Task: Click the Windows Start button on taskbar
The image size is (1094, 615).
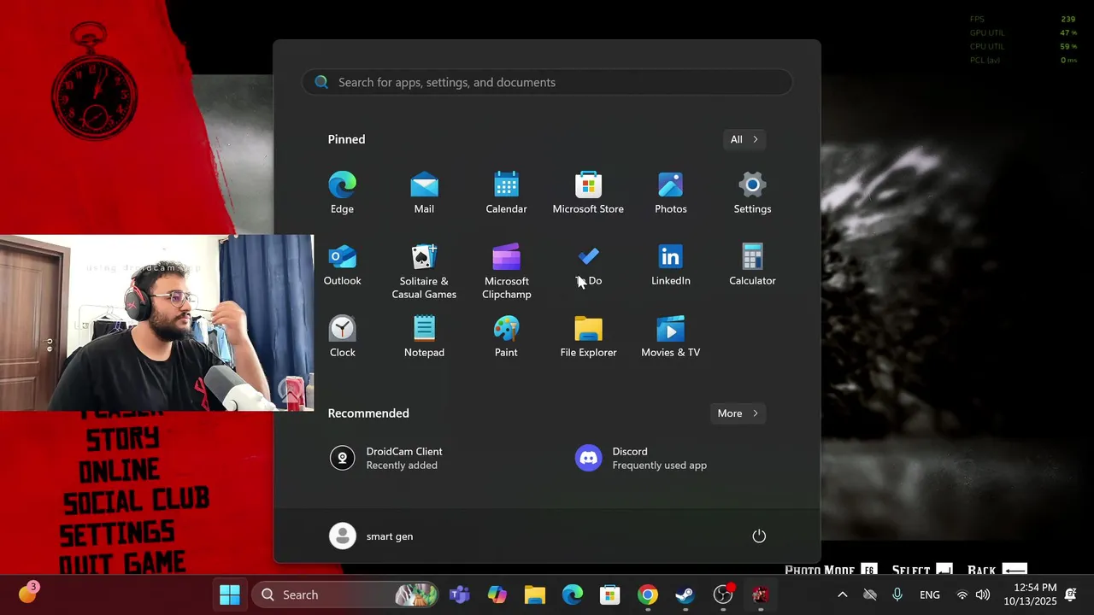Action: coord(230,594)
